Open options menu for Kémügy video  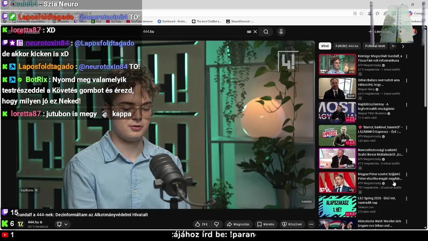tap(407, 57)
